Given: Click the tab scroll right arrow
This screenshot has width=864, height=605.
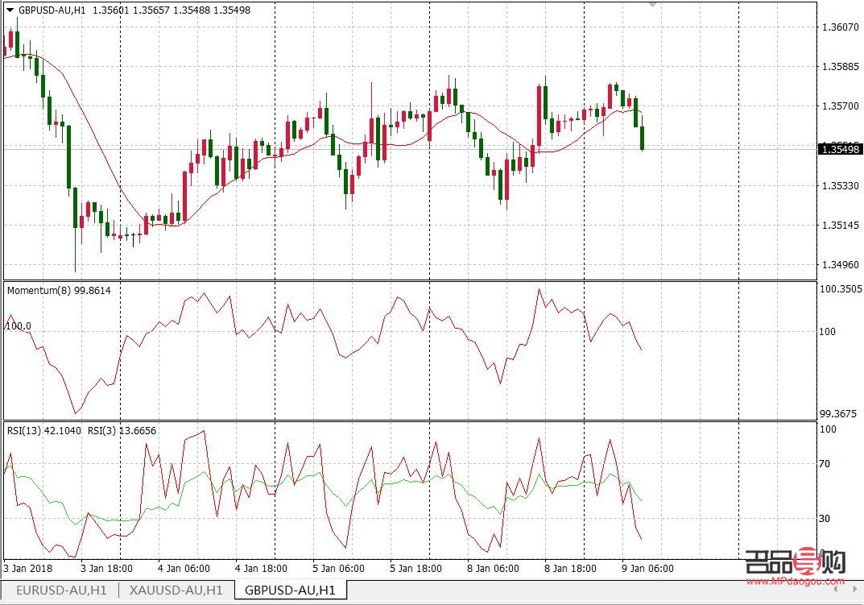Looking at the screenshot, I should 856,590.
